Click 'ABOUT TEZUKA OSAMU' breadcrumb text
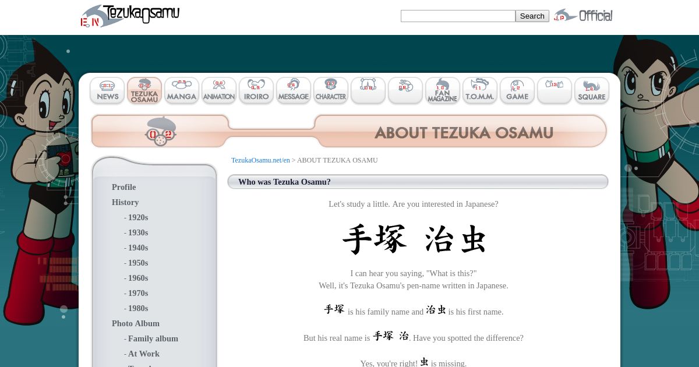Image resolution: width=699 pixels, height=367 pixels. 337,160
